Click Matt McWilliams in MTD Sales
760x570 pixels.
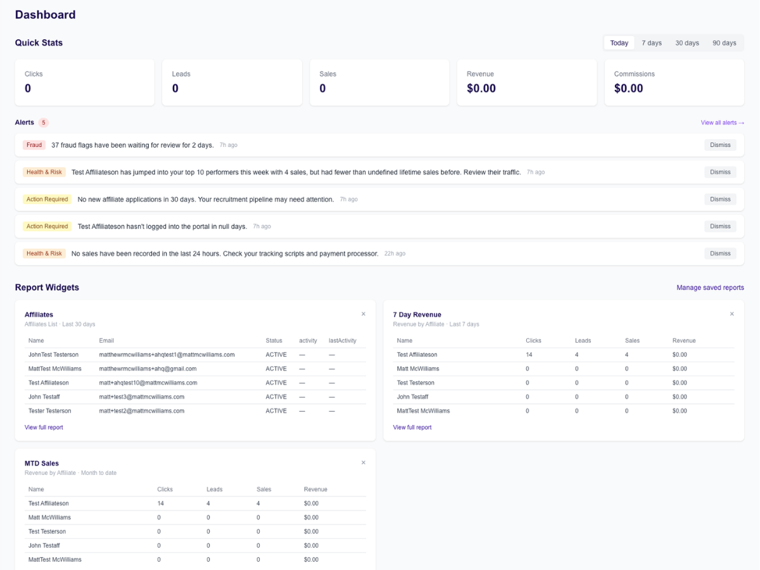[x=49, y=517]
